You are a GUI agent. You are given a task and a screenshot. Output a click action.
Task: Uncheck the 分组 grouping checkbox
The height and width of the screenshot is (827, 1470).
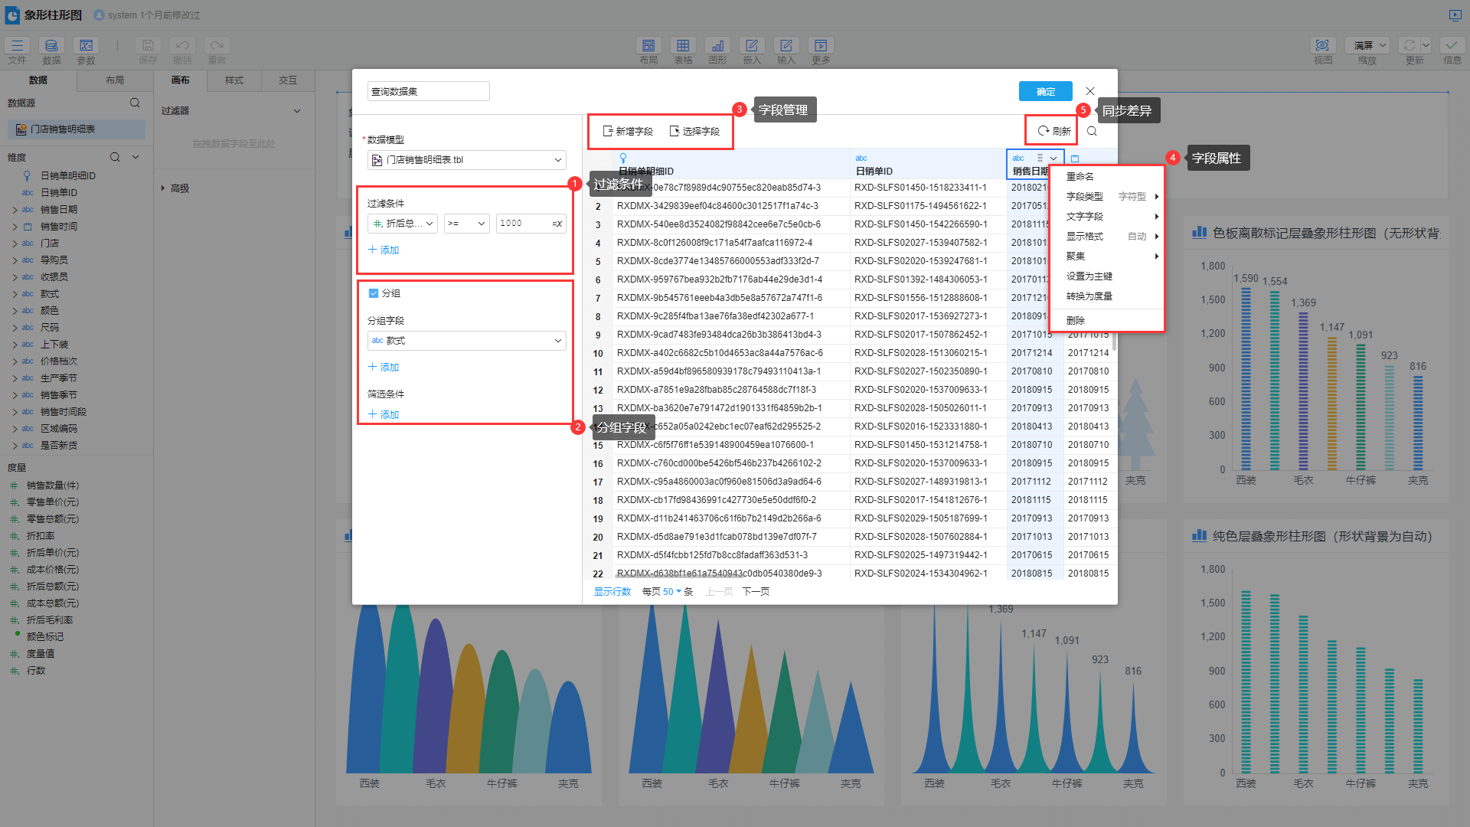click(x=374, y=293)
